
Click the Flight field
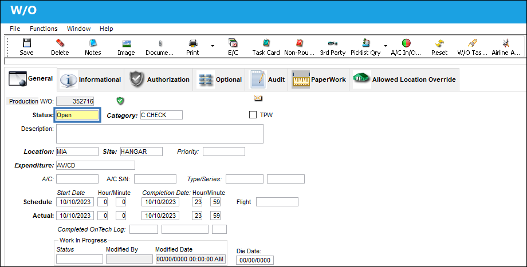[x=277, y=202]
